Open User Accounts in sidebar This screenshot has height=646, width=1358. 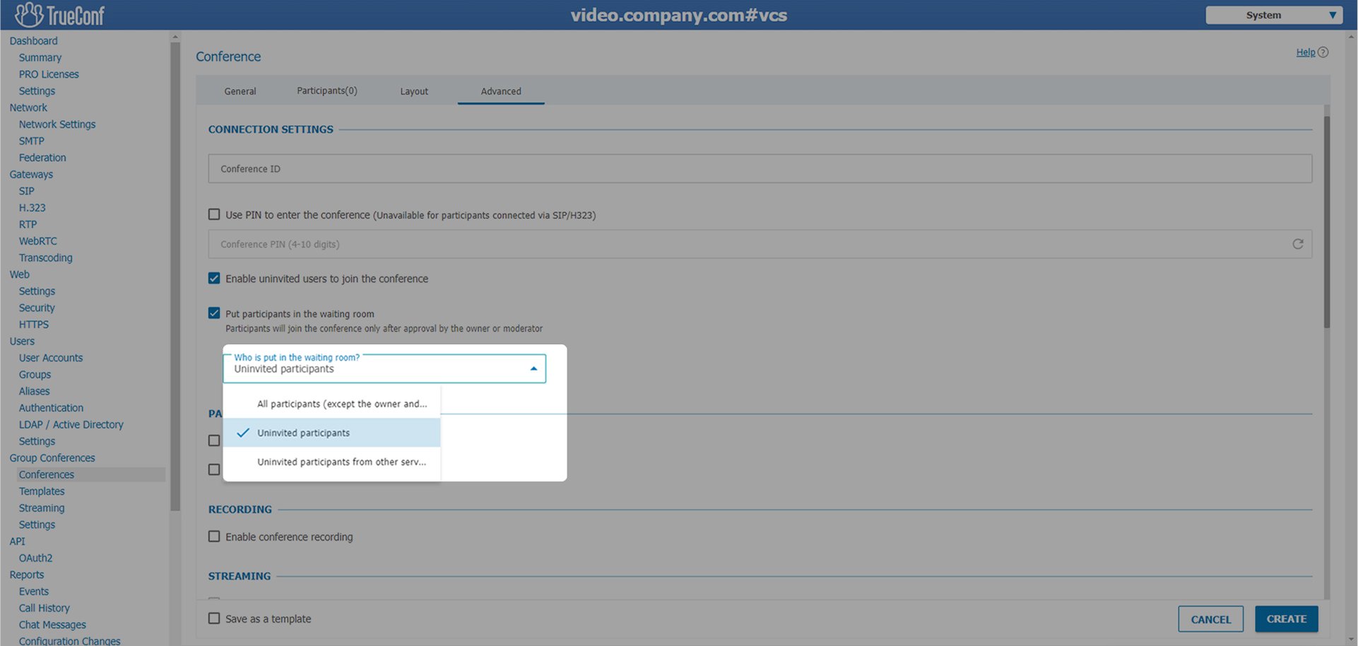(51, 358)
